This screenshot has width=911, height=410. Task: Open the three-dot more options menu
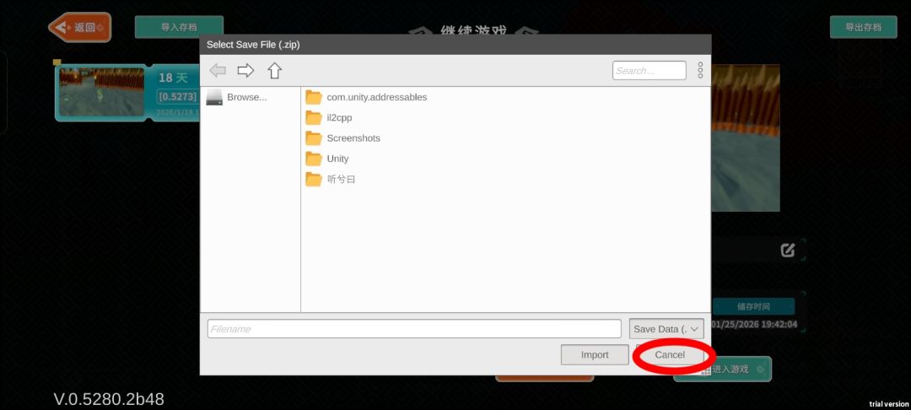click(x=700, y=70)
